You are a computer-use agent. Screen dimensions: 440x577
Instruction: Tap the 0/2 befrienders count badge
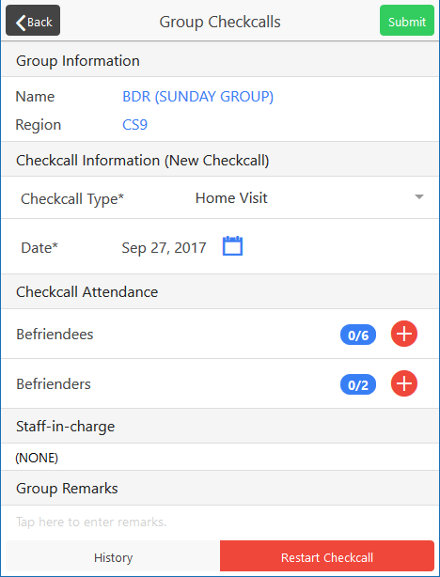(358, 384)
